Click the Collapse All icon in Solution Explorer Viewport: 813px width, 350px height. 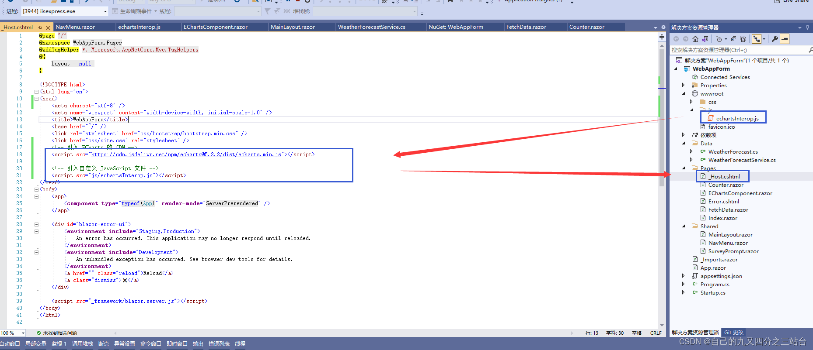(x=733, y=39)
